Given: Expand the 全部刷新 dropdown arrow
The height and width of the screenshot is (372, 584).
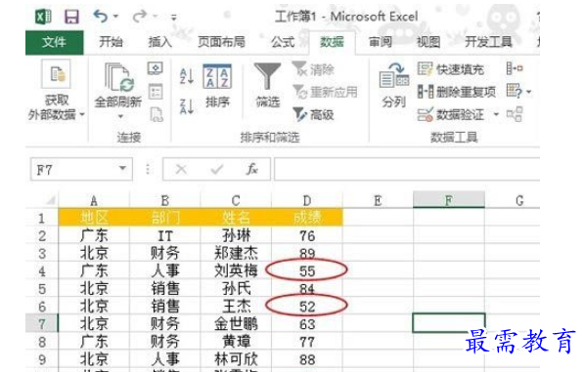Looking at the screenshot, I should pyautogui.click(x=120, y=117).
